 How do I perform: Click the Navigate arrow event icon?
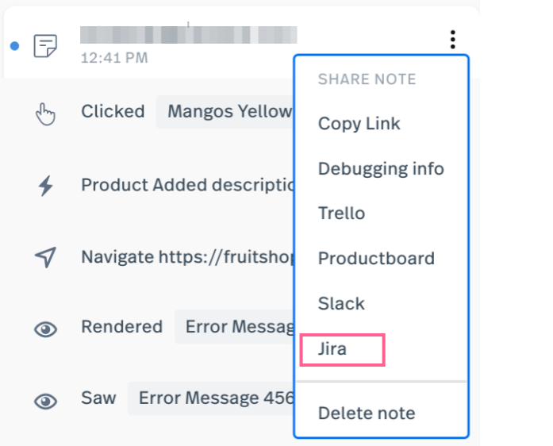(x=45, y=257)
